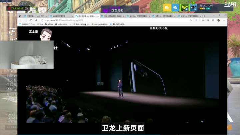
Task: Close the first browser tab
Action: tap(47, 16)
